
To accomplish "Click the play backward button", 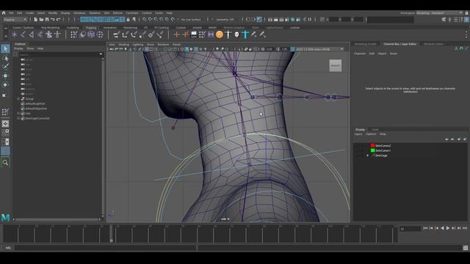I will click(442, 228).
